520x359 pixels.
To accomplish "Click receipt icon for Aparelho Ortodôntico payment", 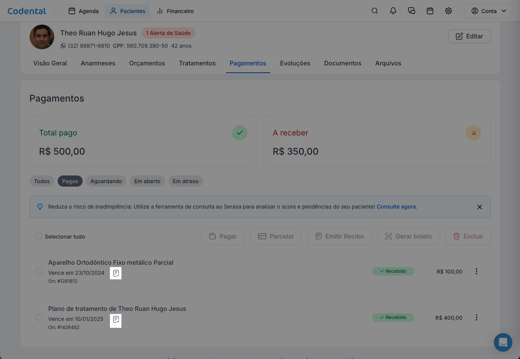I will (116, 273).
